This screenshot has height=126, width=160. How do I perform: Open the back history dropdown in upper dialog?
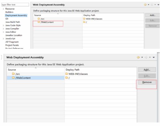tap(148, 5)
